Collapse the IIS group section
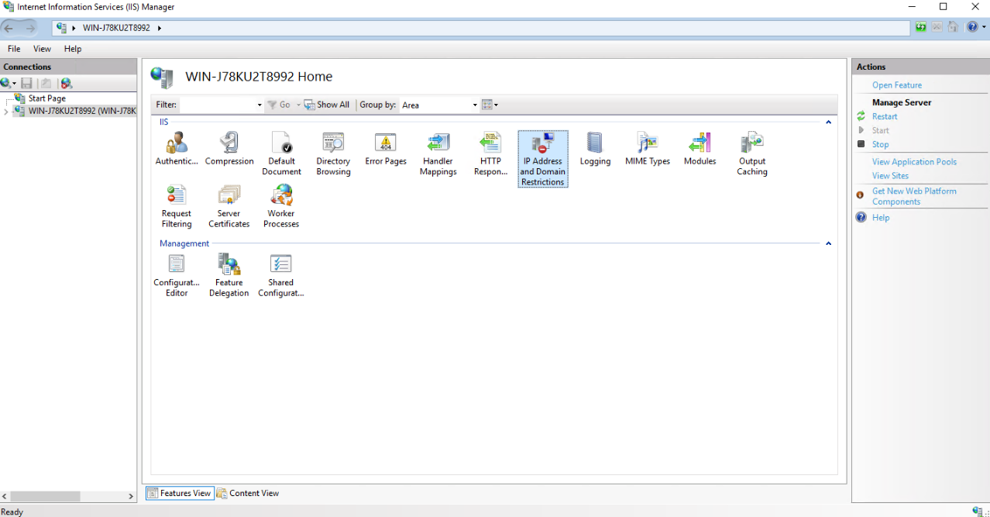Image resolution: width=990 pixels, height=517 pixels. click(x=828, y=122)
